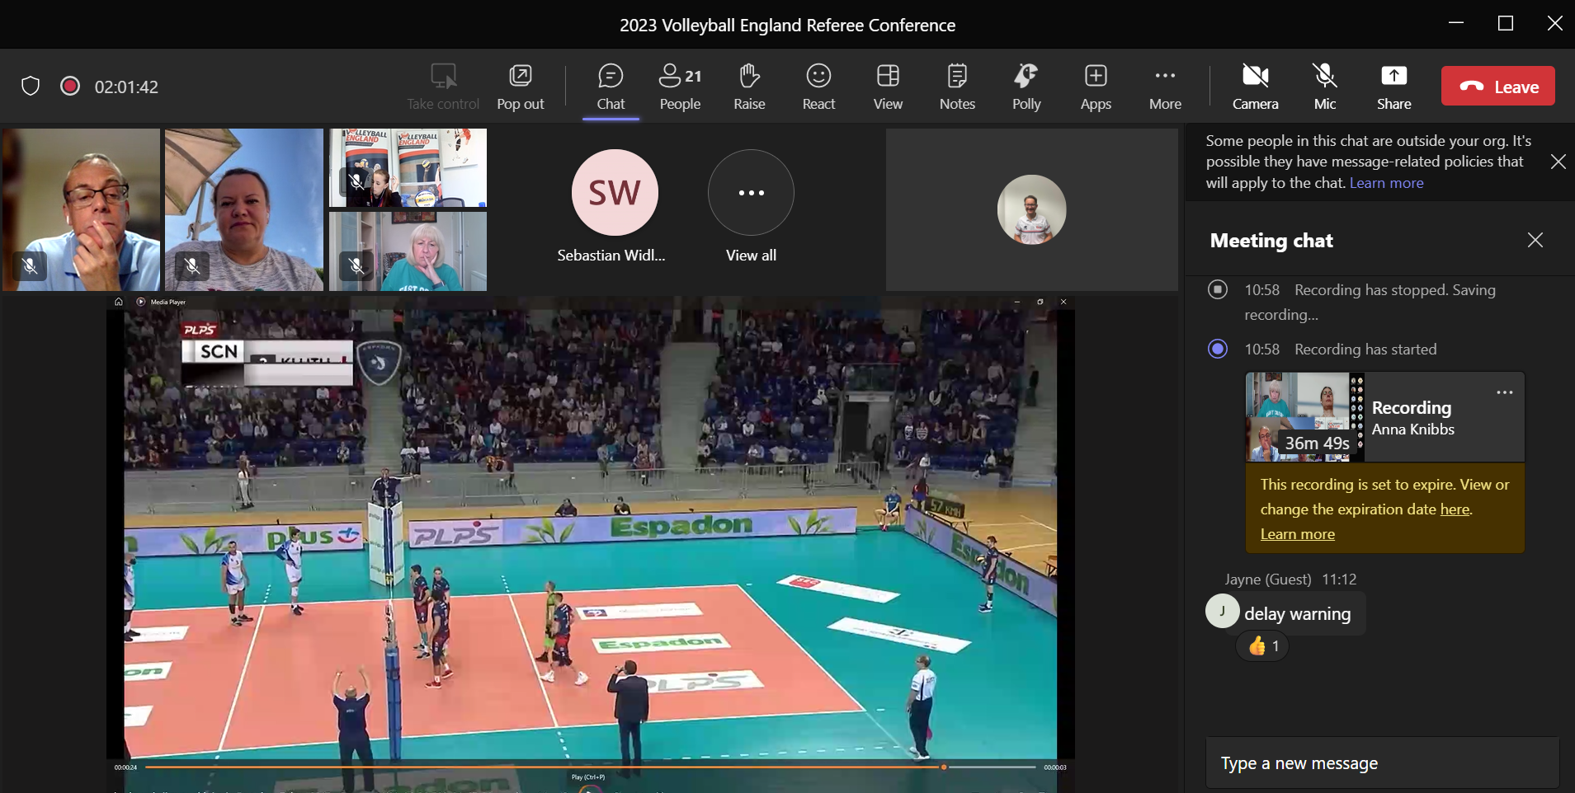Viewport: 1575px width, 793px height.
Task: View all participants tile
Action: [x=751, y=207]
